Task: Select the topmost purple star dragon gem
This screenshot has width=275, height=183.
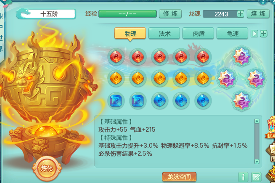Action: pyautogui.click(x=241, y=56)
